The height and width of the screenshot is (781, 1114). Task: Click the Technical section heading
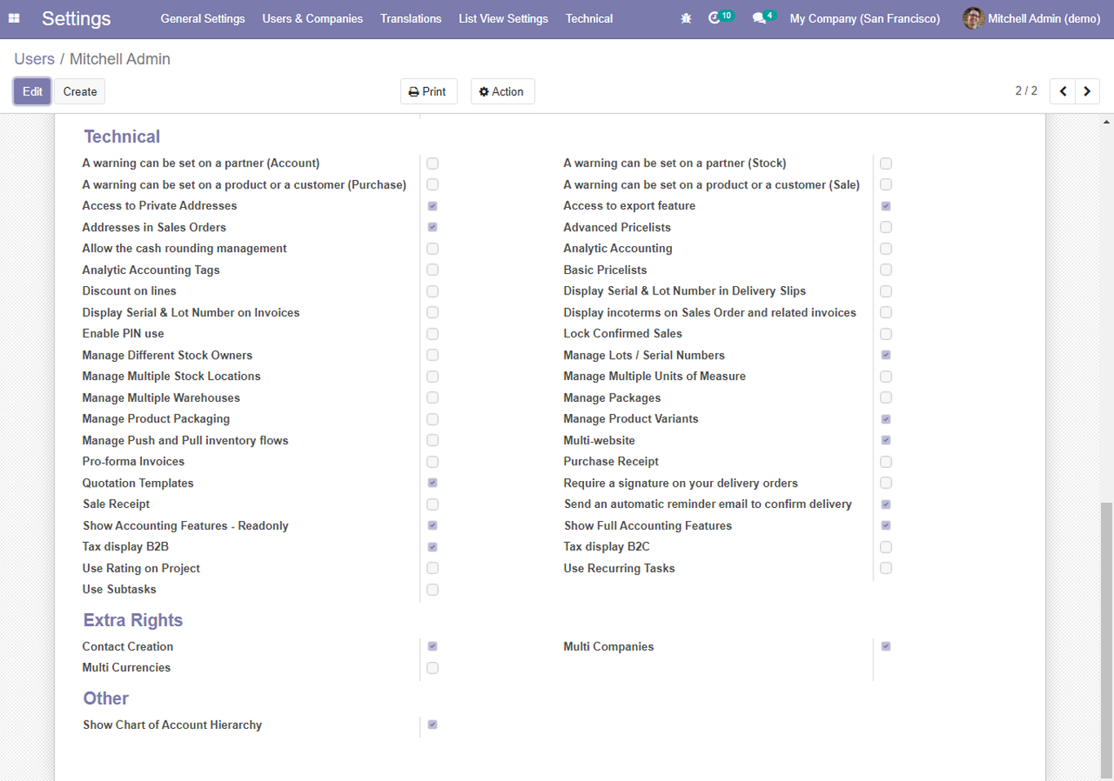point(122,136)
